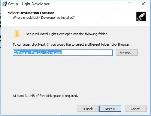Click the 'Setup will install Light Developer' message
151x116 pixels.
coord(67,34)
